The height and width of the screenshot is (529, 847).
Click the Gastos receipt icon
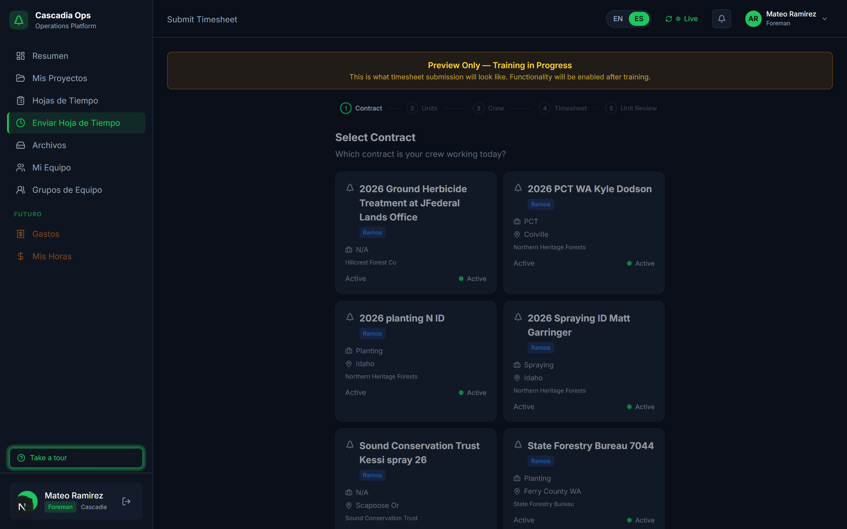tap(21, 234)
